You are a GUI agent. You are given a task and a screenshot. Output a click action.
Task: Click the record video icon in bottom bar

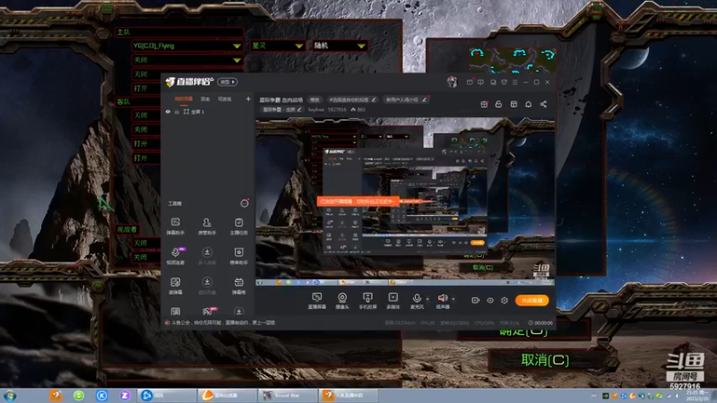coord(475,300)
